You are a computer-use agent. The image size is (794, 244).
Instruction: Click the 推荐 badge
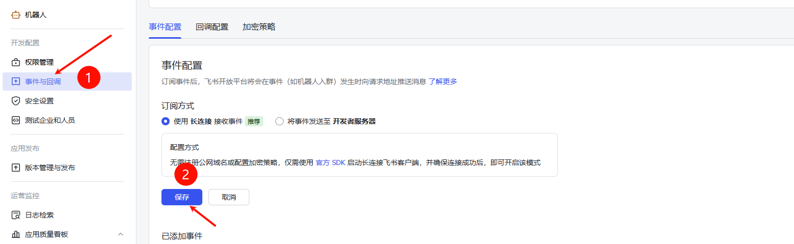pos(254,121)
